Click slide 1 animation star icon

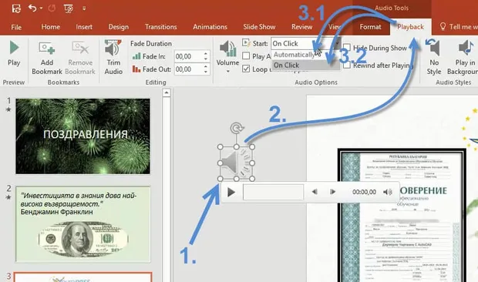point(8,109)
